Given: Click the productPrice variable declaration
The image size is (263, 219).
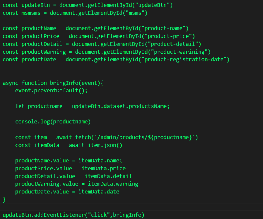Looking at the screenshot, I should (x=40, y=36).
